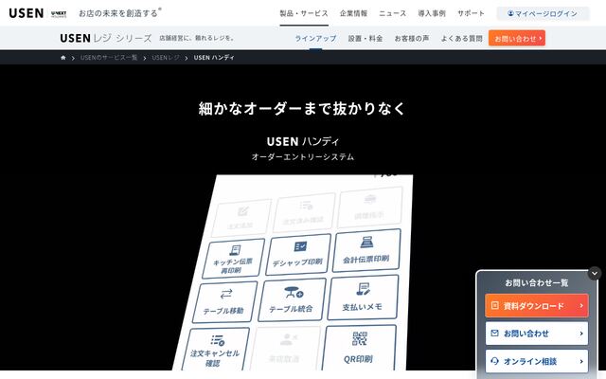Click the テーブル統合 table icon tile
The height and width of the screenshot is (379, 606).
pos(292,300)
